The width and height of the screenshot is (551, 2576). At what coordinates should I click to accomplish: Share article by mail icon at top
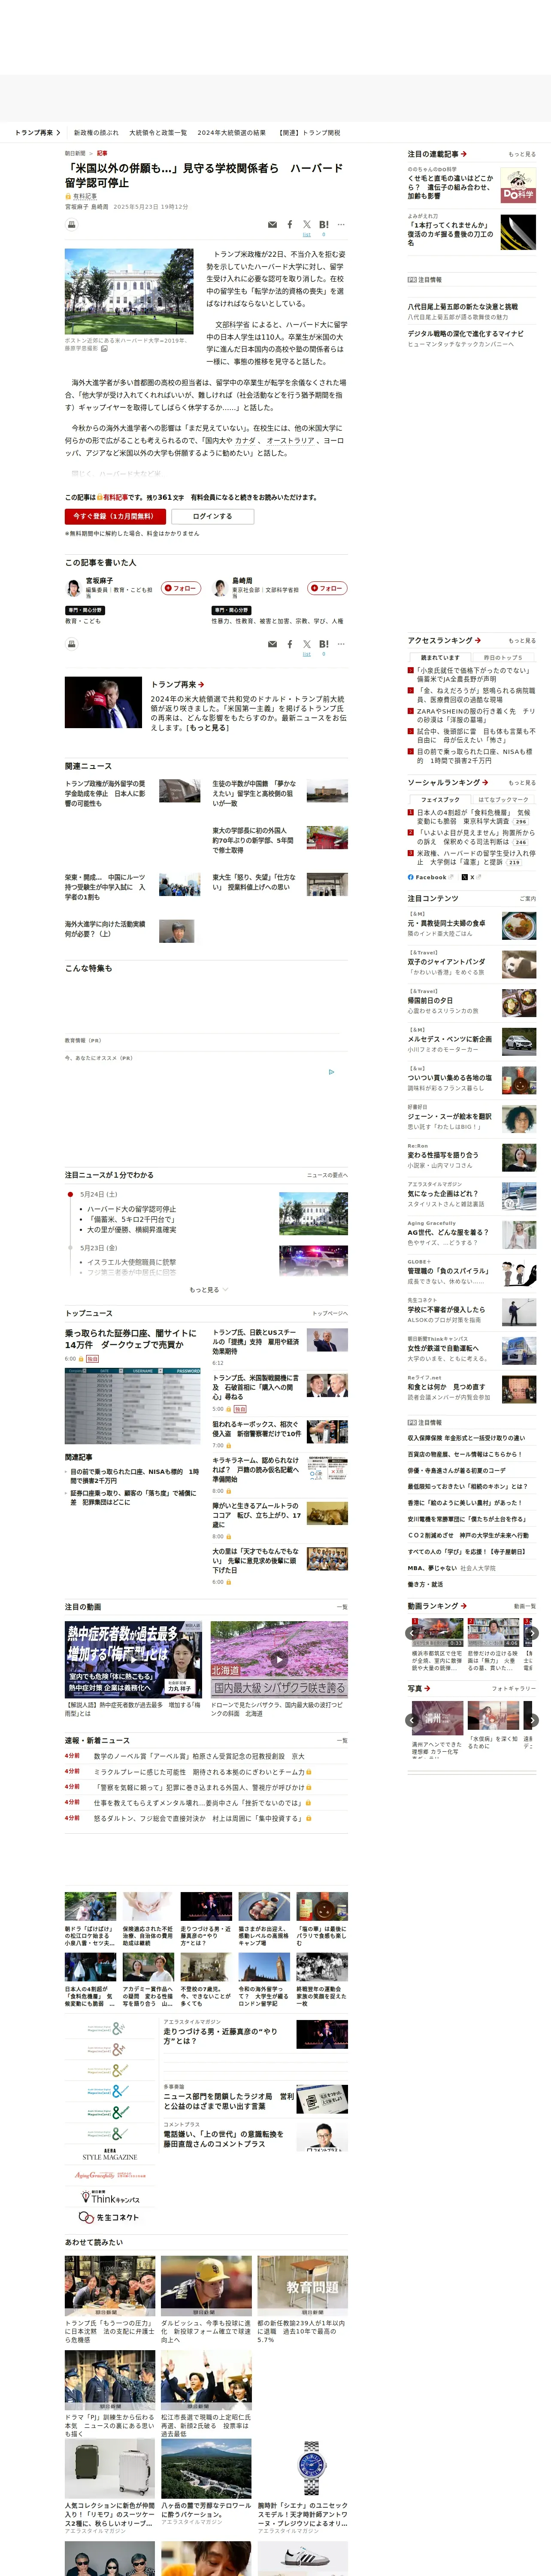(x=272, y=225)
